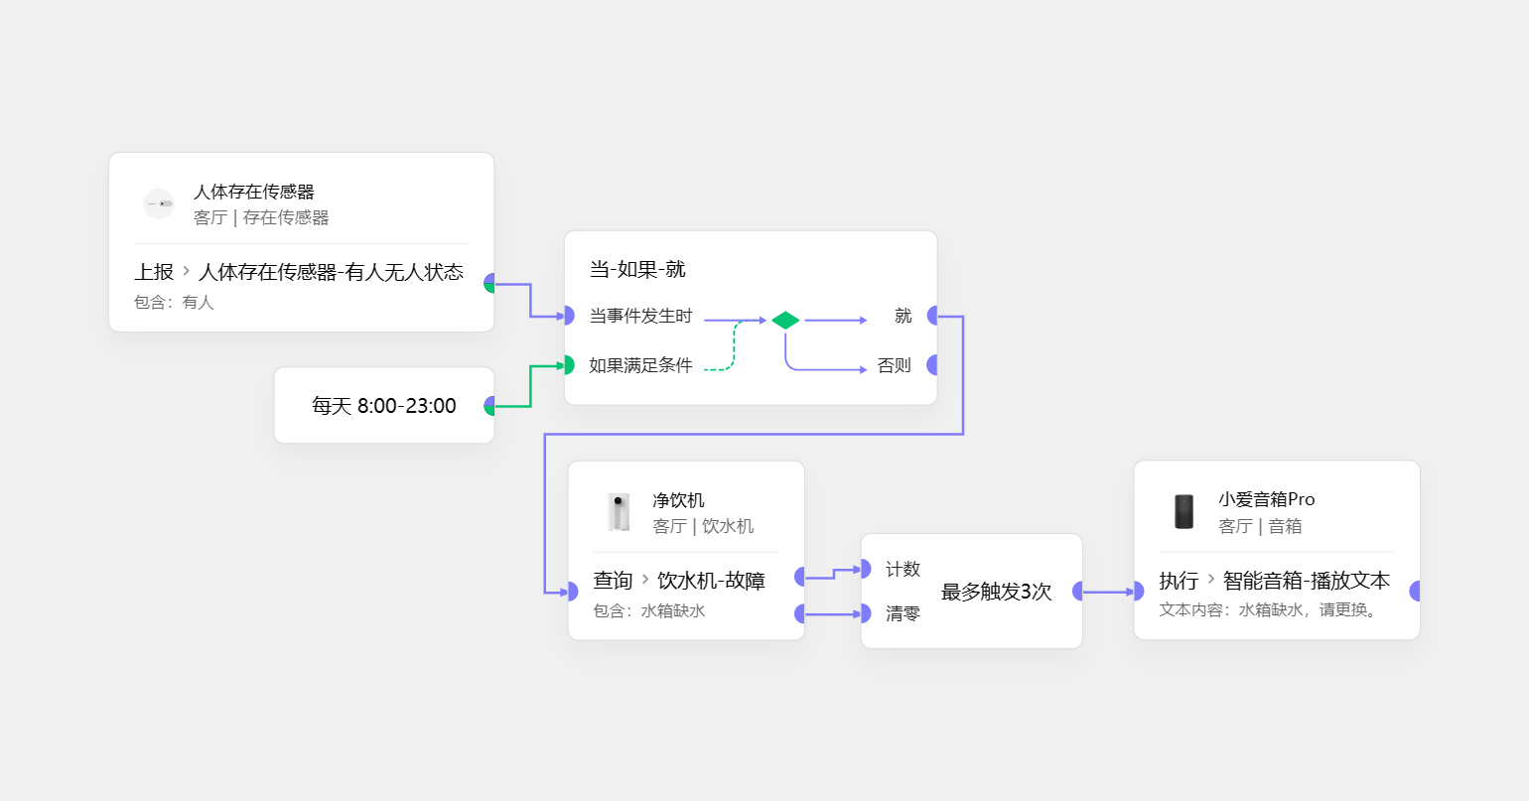Edit the 最多触发3次 counter limit
The height and width of the screenshot is (801, 1529).
[x=996, y=592]
